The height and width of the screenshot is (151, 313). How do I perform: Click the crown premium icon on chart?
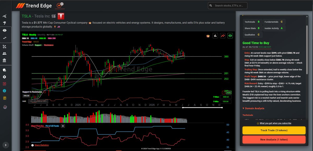[208, 36]
